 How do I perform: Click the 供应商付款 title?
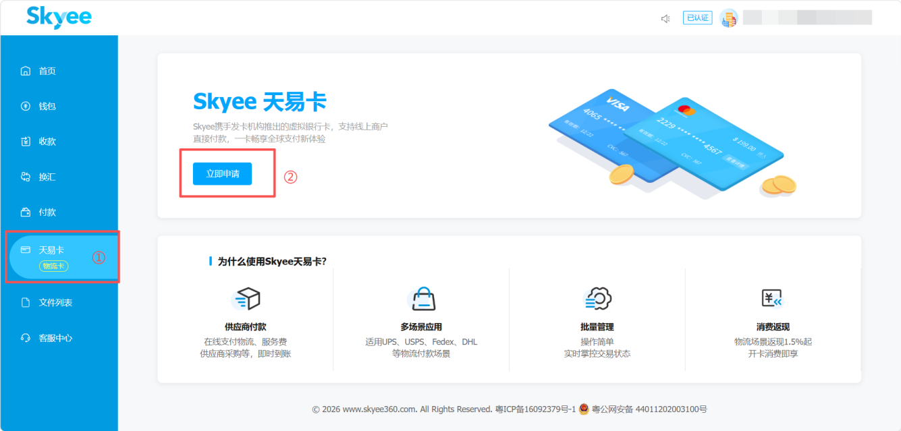click(x=246, y=327)
